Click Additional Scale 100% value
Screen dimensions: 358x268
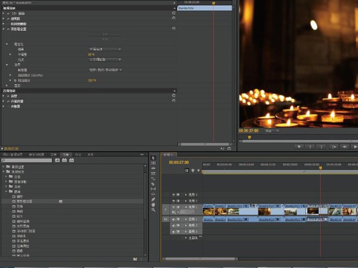point(92,81)
